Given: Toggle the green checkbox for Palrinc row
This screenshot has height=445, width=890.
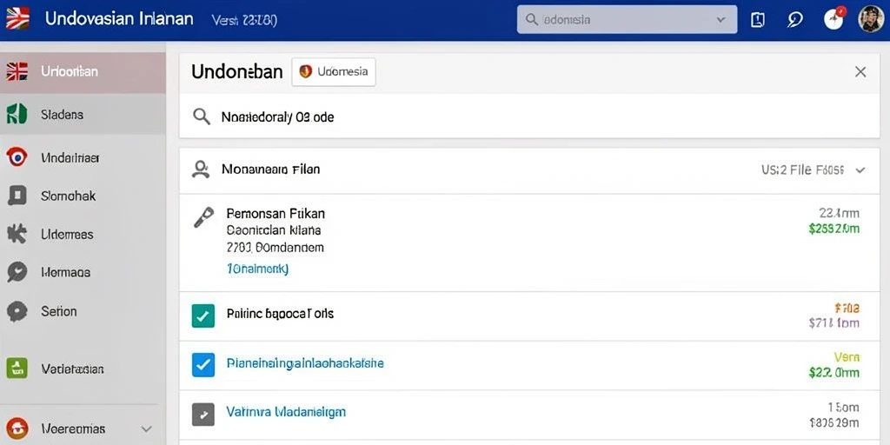Looking at the screenshot, I should pos(203,315).
